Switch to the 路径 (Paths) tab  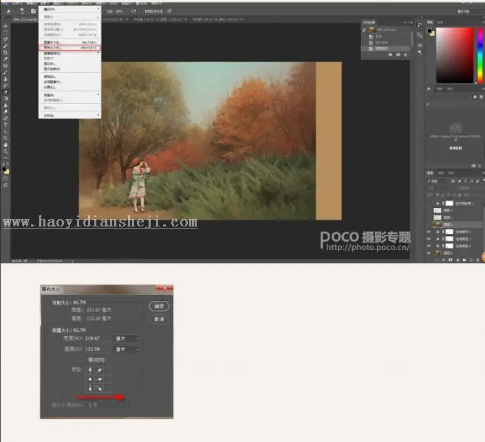click(x=451, y=173)
